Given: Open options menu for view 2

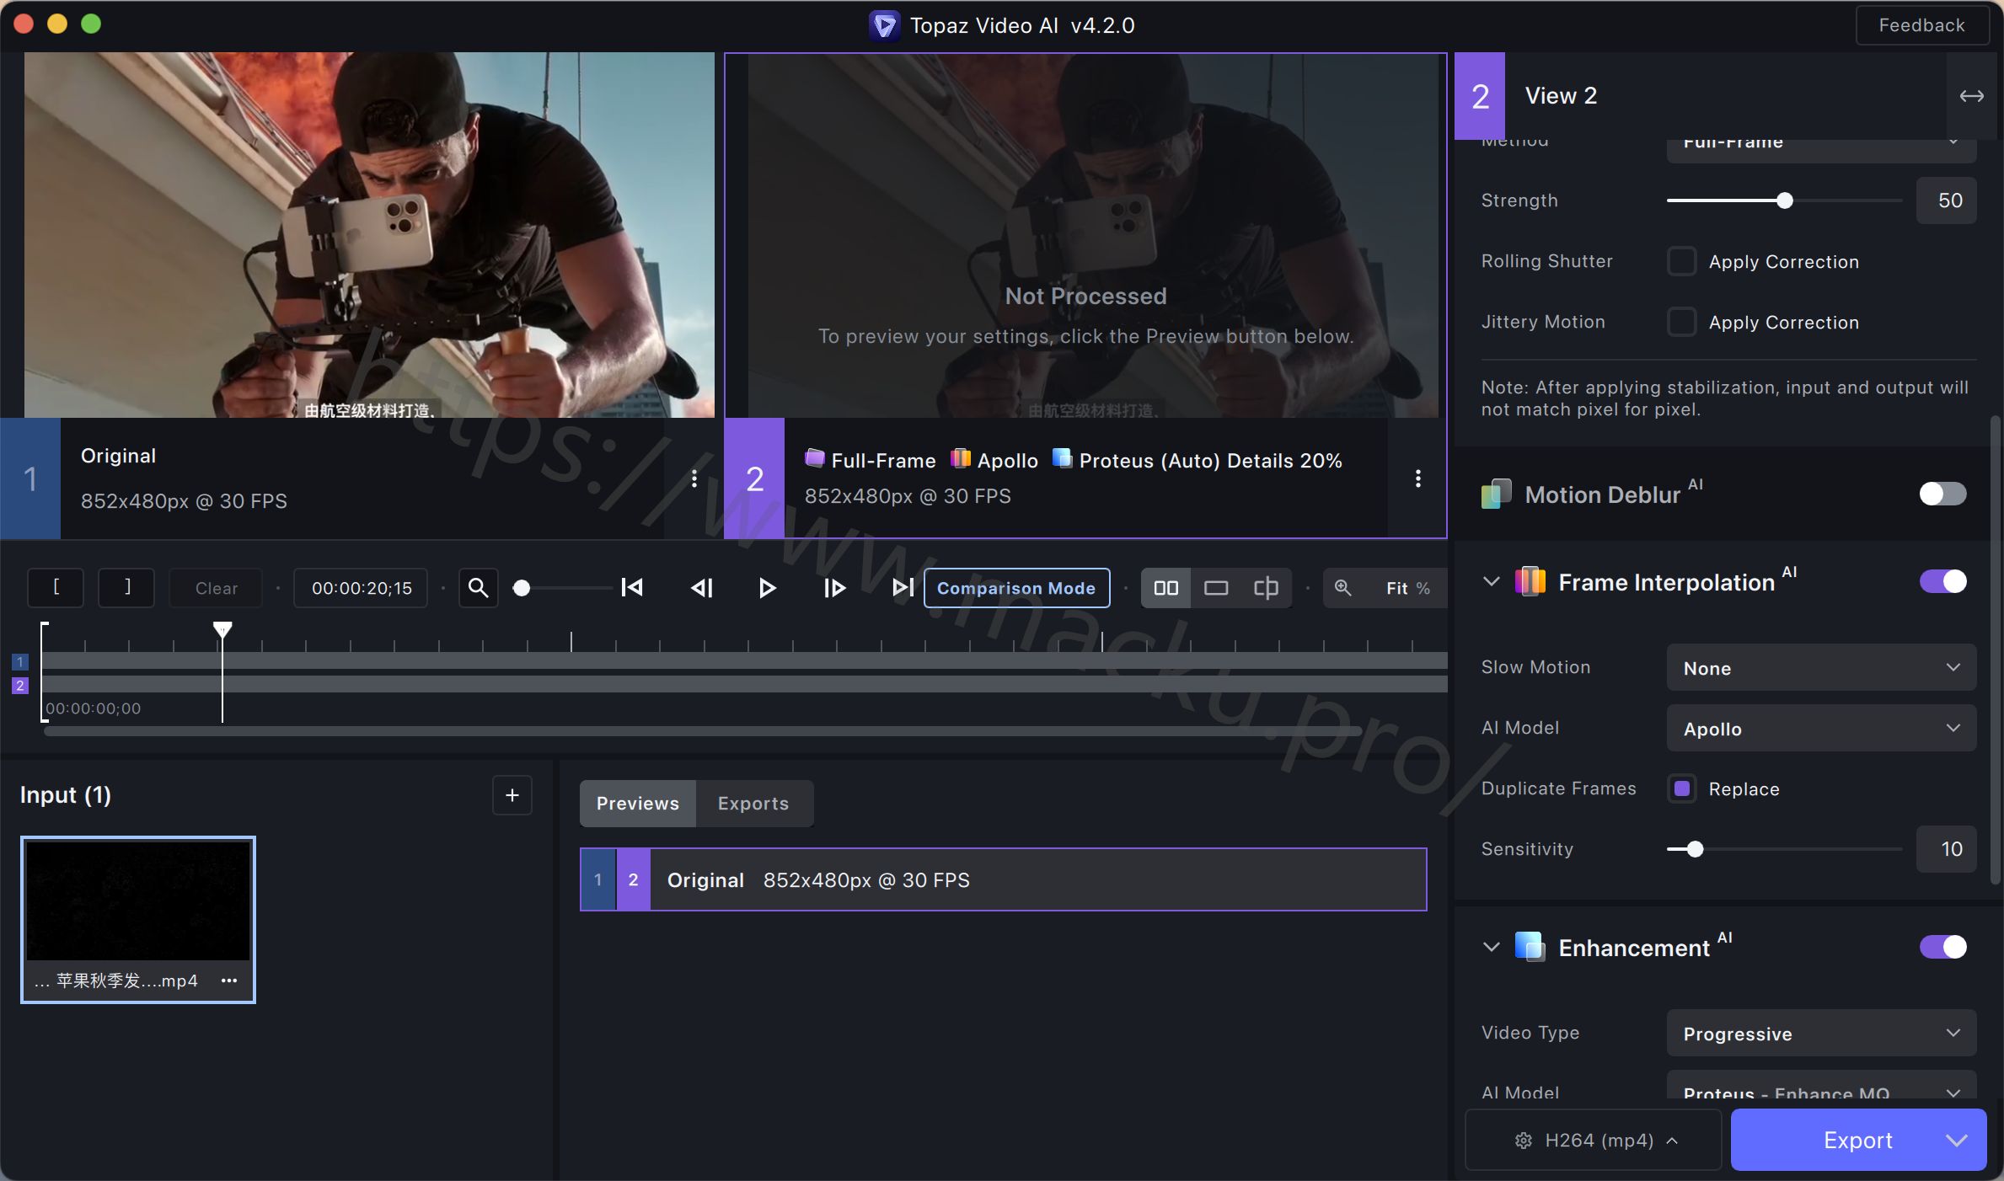Looking at the screenshot, I should [x=1418, y=478].
